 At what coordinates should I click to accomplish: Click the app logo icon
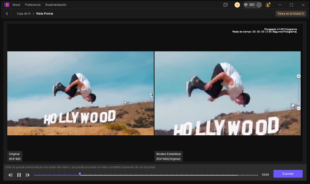pyautogui.click(x=7, y=5)
